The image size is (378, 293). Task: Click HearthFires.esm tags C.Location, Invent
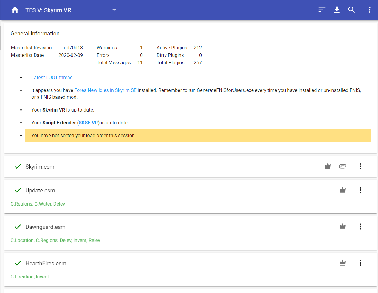coord(30,277)
